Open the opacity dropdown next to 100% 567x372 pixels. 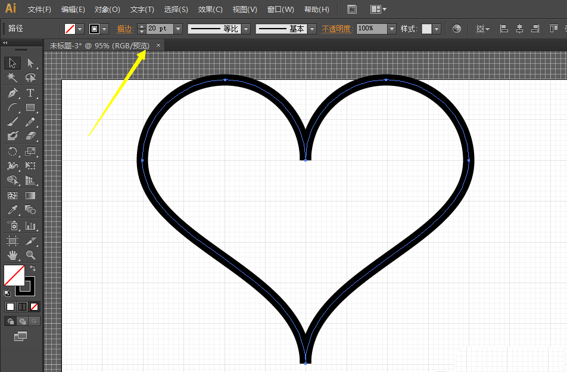click(392, 29)
